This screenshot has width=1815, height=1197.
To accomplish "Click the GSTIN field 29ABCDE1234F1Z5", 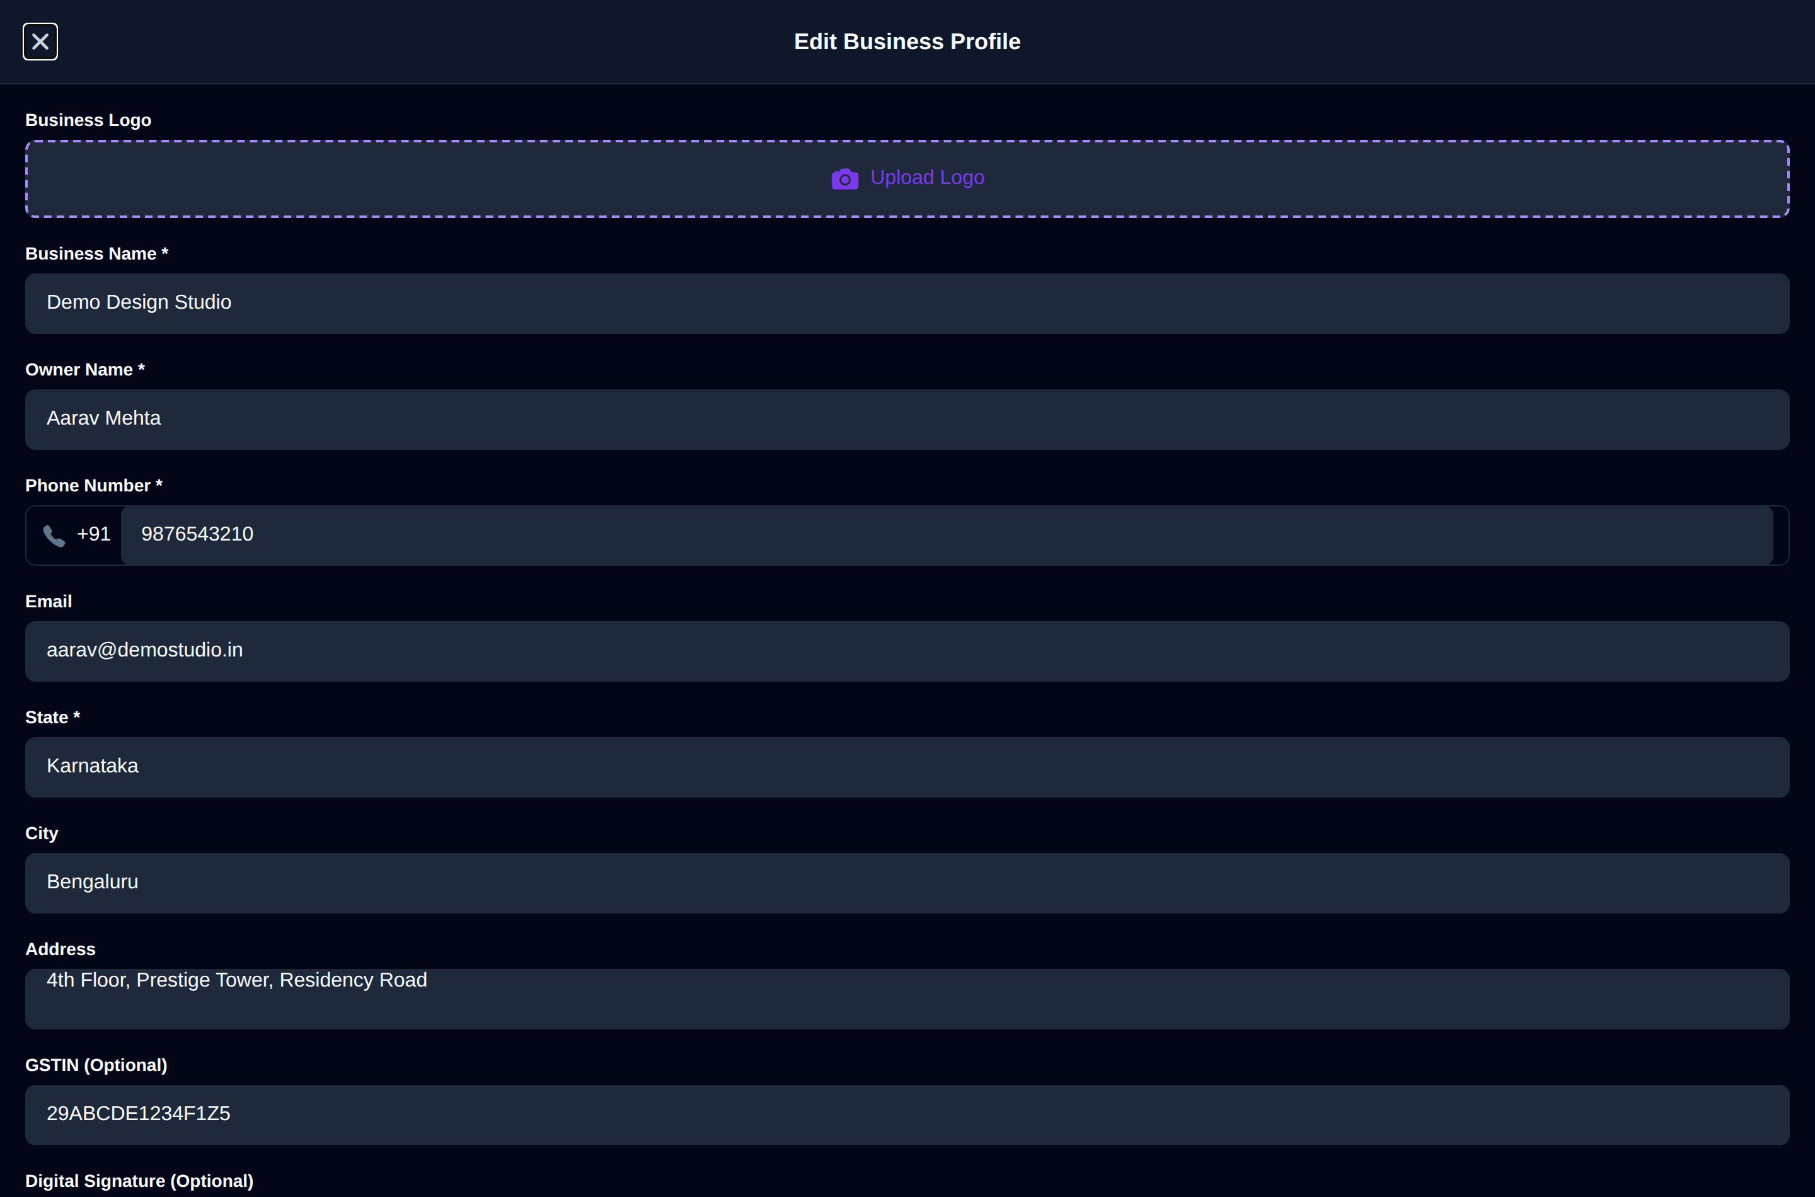I will pyautogui.click(x=907, y=1115).
